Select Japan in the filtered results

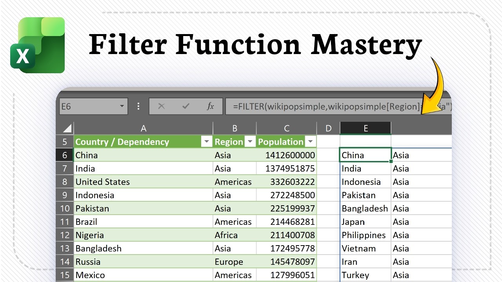(366, 222)
